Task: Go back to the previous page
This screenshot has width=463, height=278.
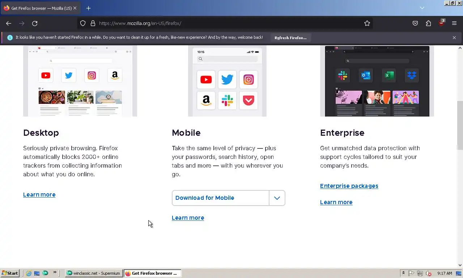Action: [9, 23]
